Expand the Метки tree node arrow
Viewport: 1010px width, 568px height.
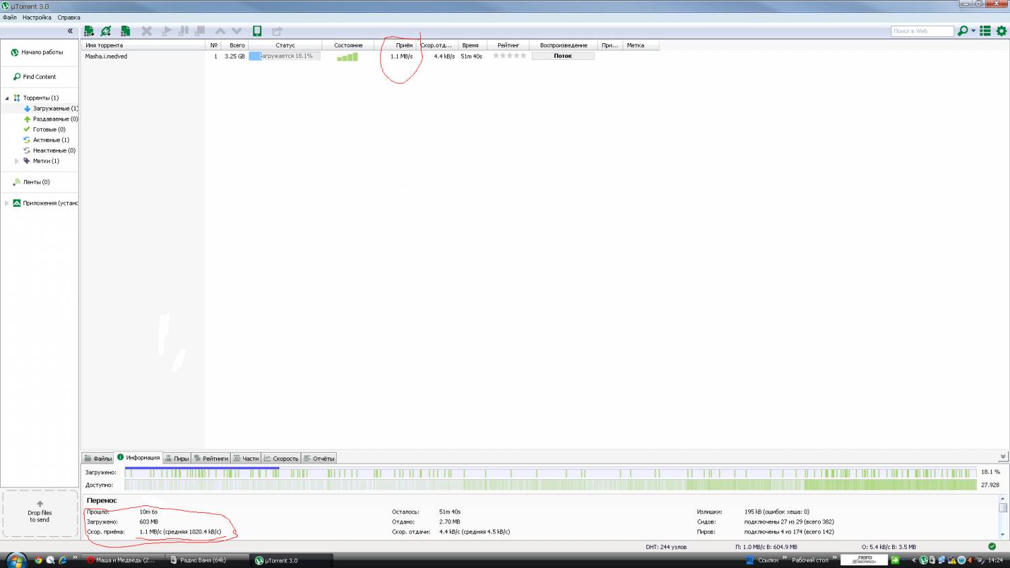pyautogui.click(x=17, y=161)
